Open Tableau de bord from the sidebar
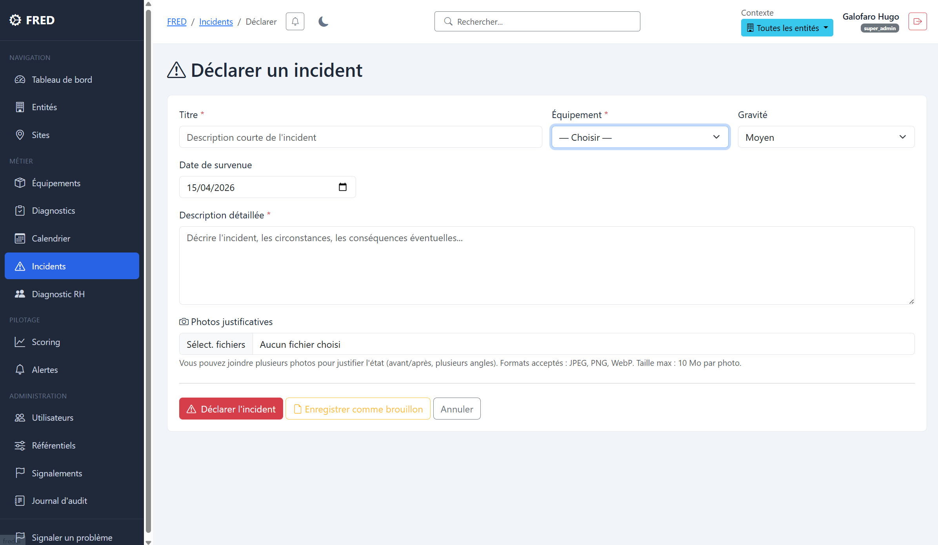Viewport: 938px width, 545px height. click(62, 80)
